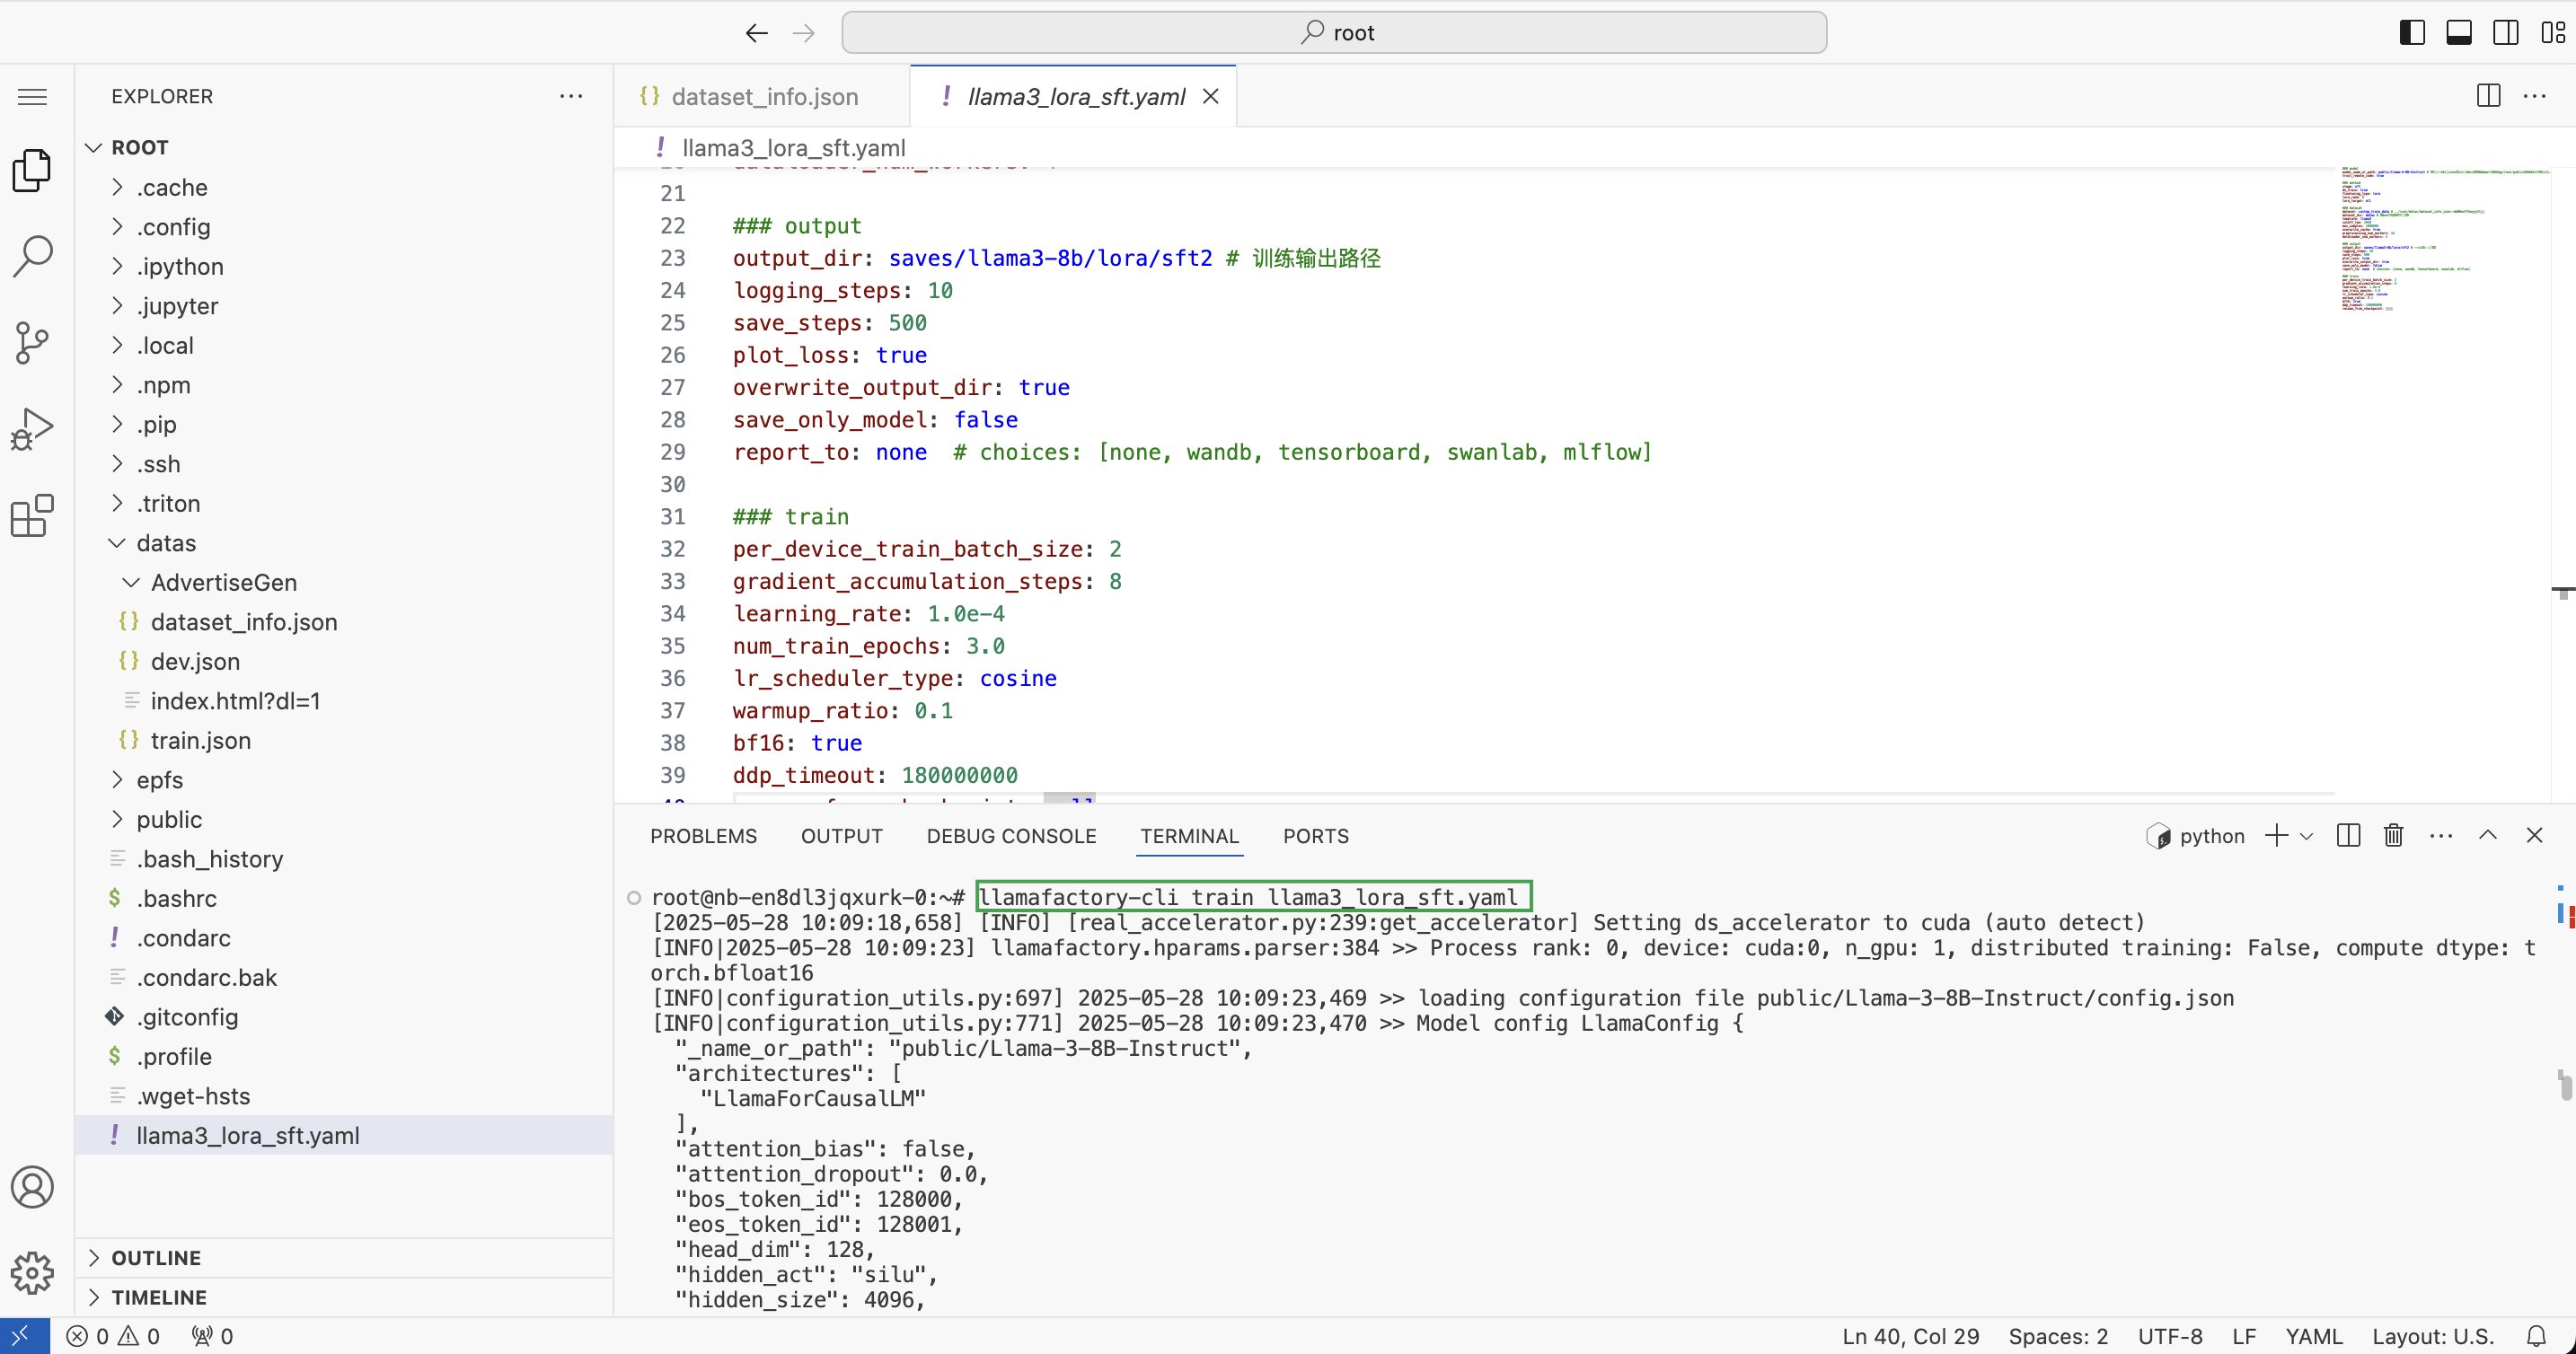2576x1354 pixels.
Task: Open dev.json in the explorer
Action: coord(343,661)
